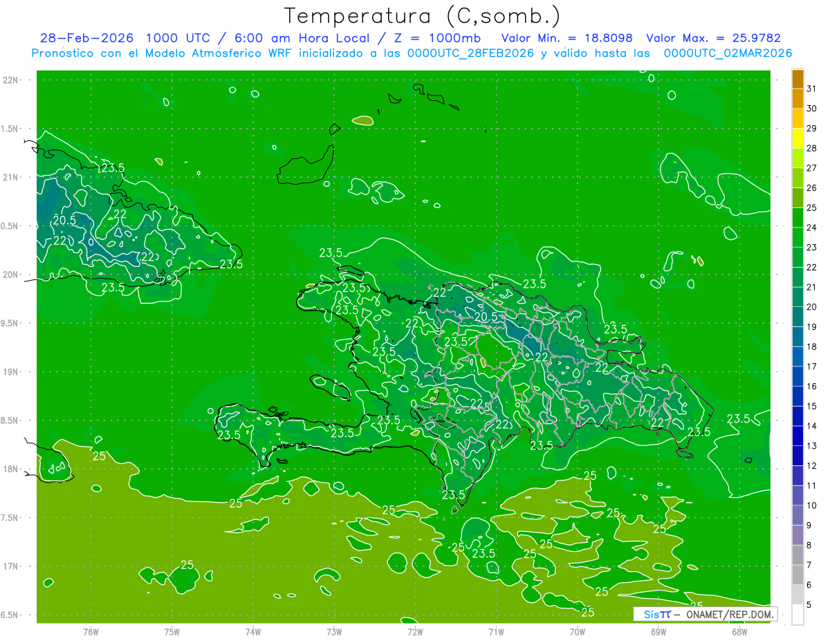Click legend scale value 30
Image resolution: width=830 pixels, height=641 pixels.
click(811, 109)
